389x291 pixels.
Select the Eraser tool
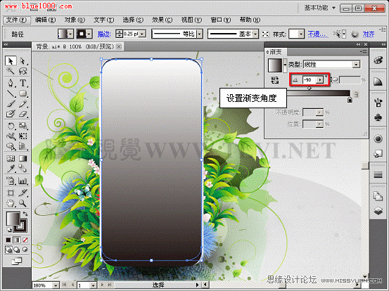(x=23, y=114)
